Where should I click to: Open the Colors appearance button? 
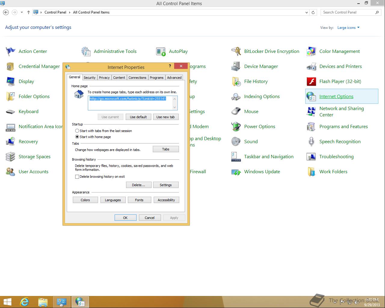(x=85, y=200)
